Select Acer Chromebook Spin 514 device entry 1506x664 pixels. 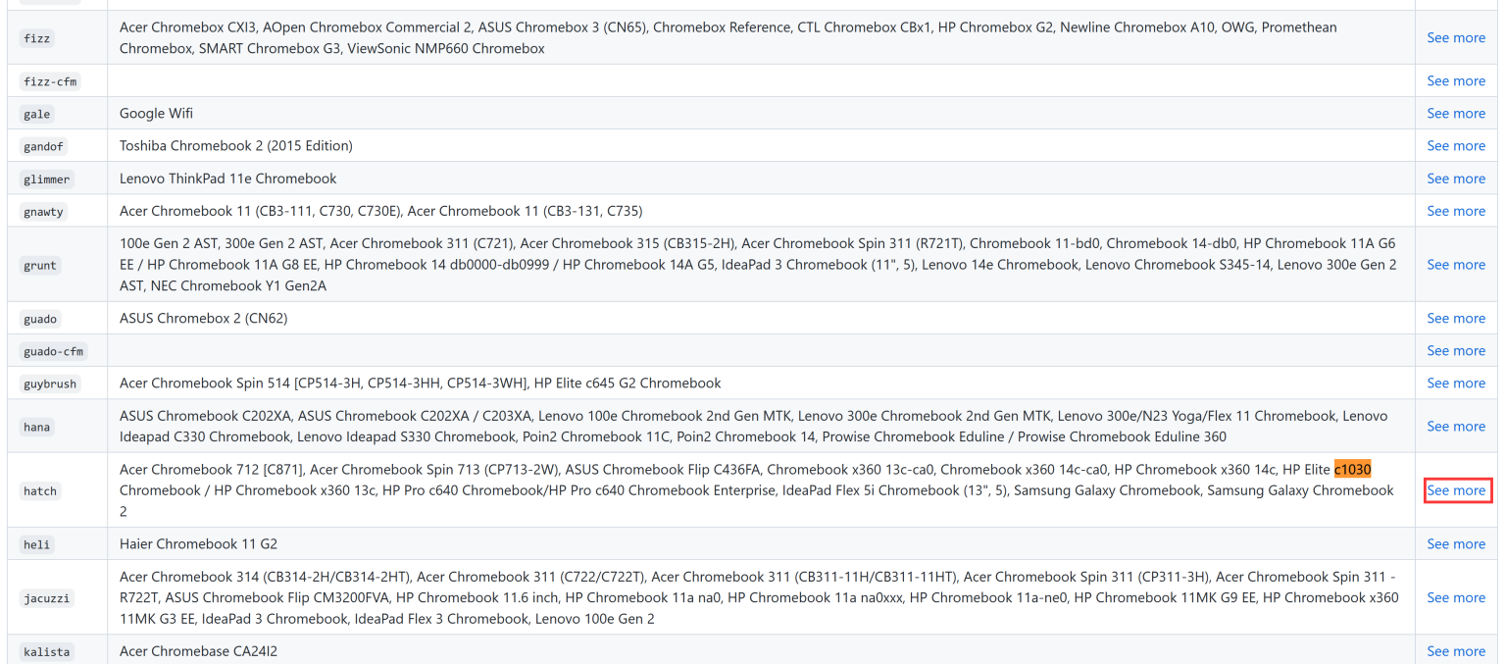[x=323, y=383]
